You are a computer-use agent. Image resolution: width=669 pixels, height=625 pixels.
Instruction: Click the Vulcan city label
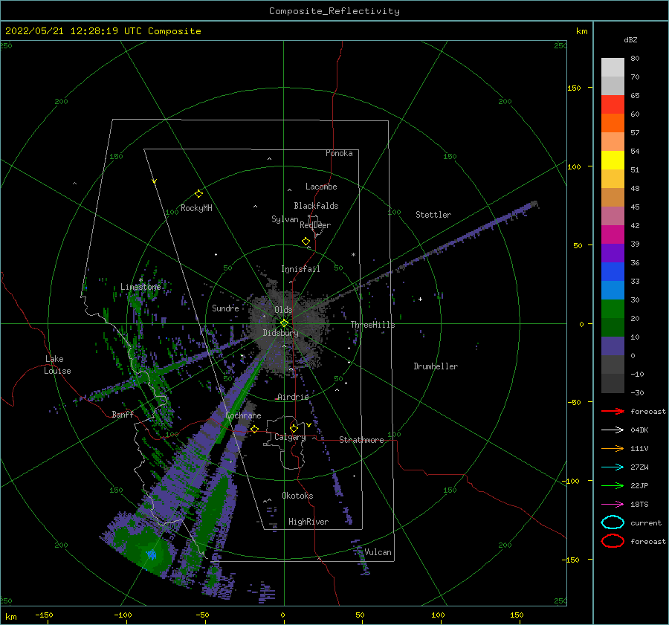point(378,552)
